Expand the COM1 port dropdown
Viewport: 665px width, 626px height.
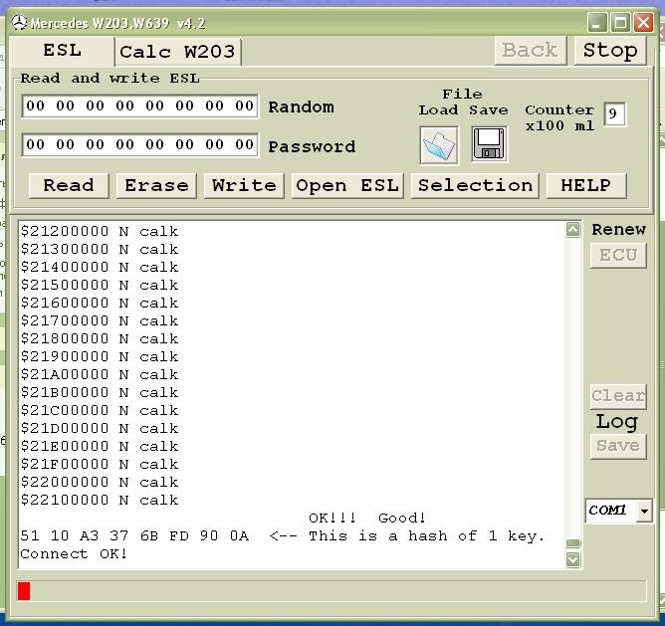[644, 511]
